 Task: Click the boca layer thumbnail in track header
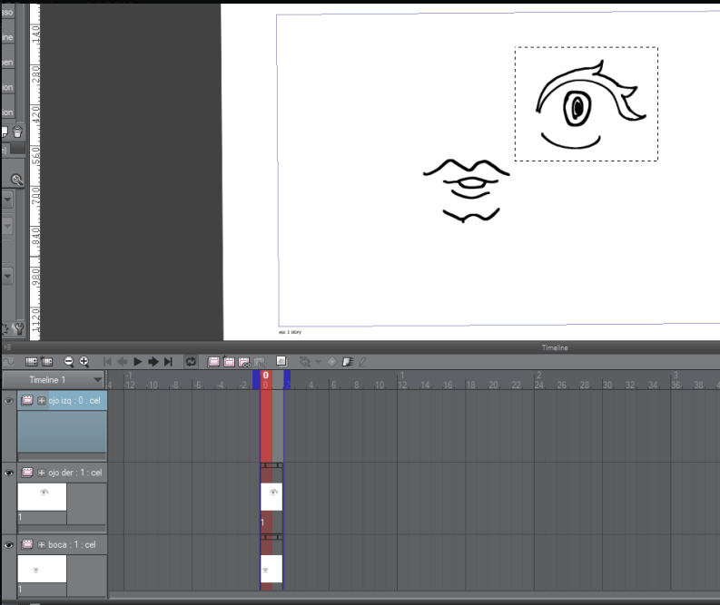pyautogui.click(x=43, y=570)
